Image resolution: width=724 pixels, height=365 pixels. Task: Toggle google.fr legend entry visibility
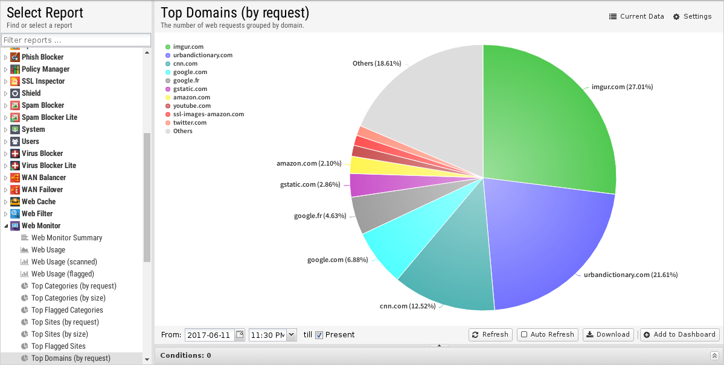click(x=182, y=81)
